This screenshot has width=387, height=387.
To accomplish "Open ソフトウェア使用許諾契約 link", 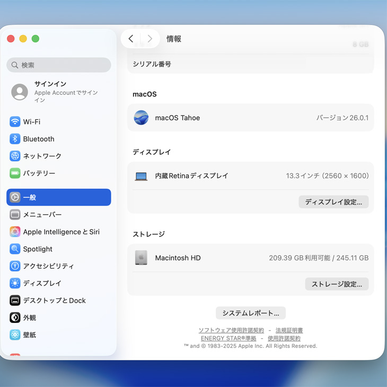I will tap(231, 330).
